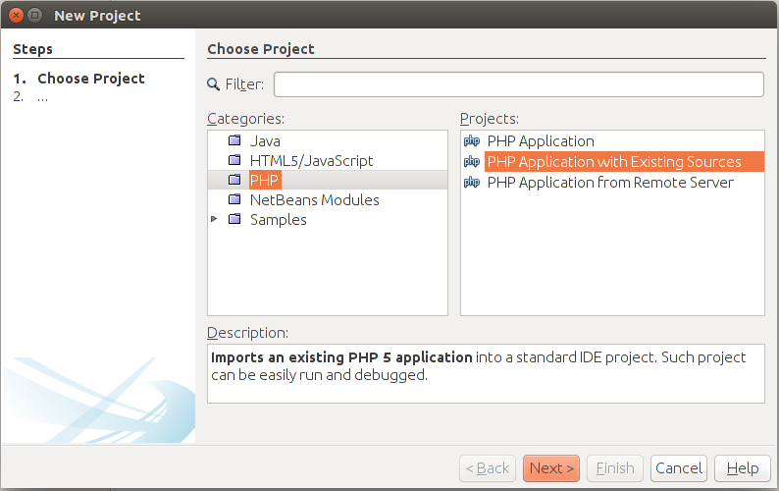Click the php icon beside PHP Application
Image resolution: width=779 pixels, height=491 pixels.
472,141
